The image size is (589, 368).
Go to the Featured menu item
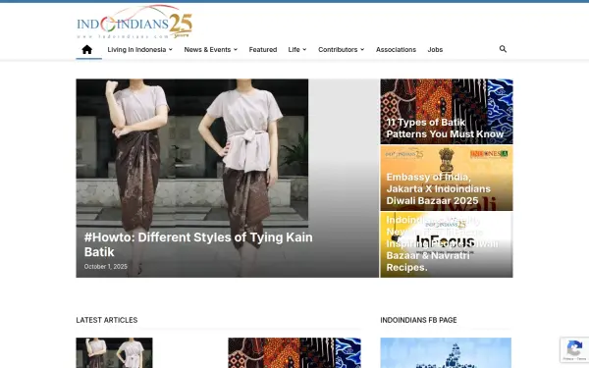263,50
